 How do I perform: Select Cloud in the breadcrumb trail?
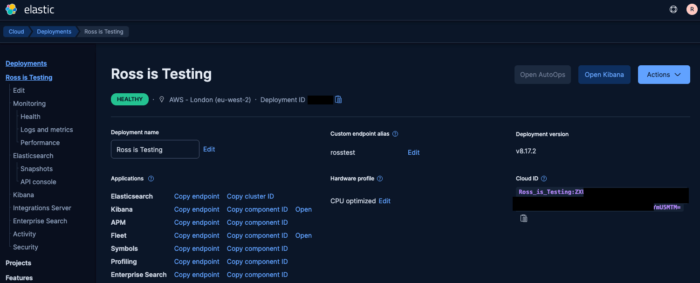(16, 31)
